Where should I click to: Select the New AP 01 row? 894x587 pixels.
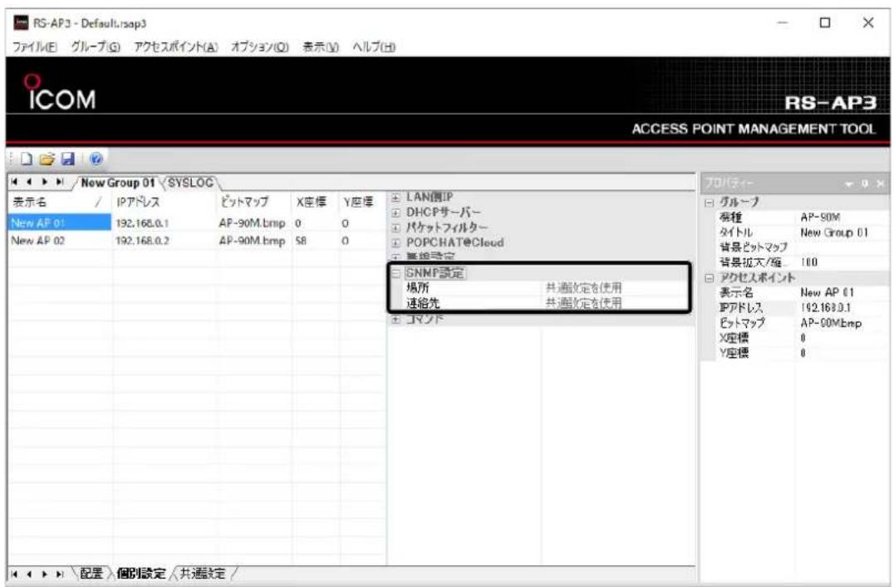pyautogui.click(x=197, y=223)
